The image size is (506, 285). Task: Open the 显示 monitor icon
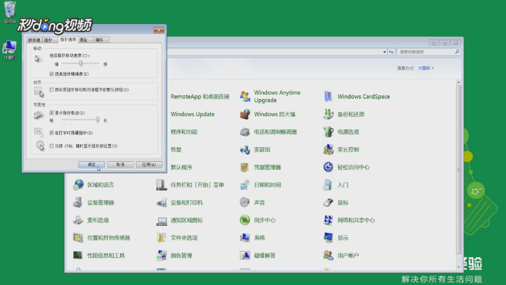pos(328,238)
